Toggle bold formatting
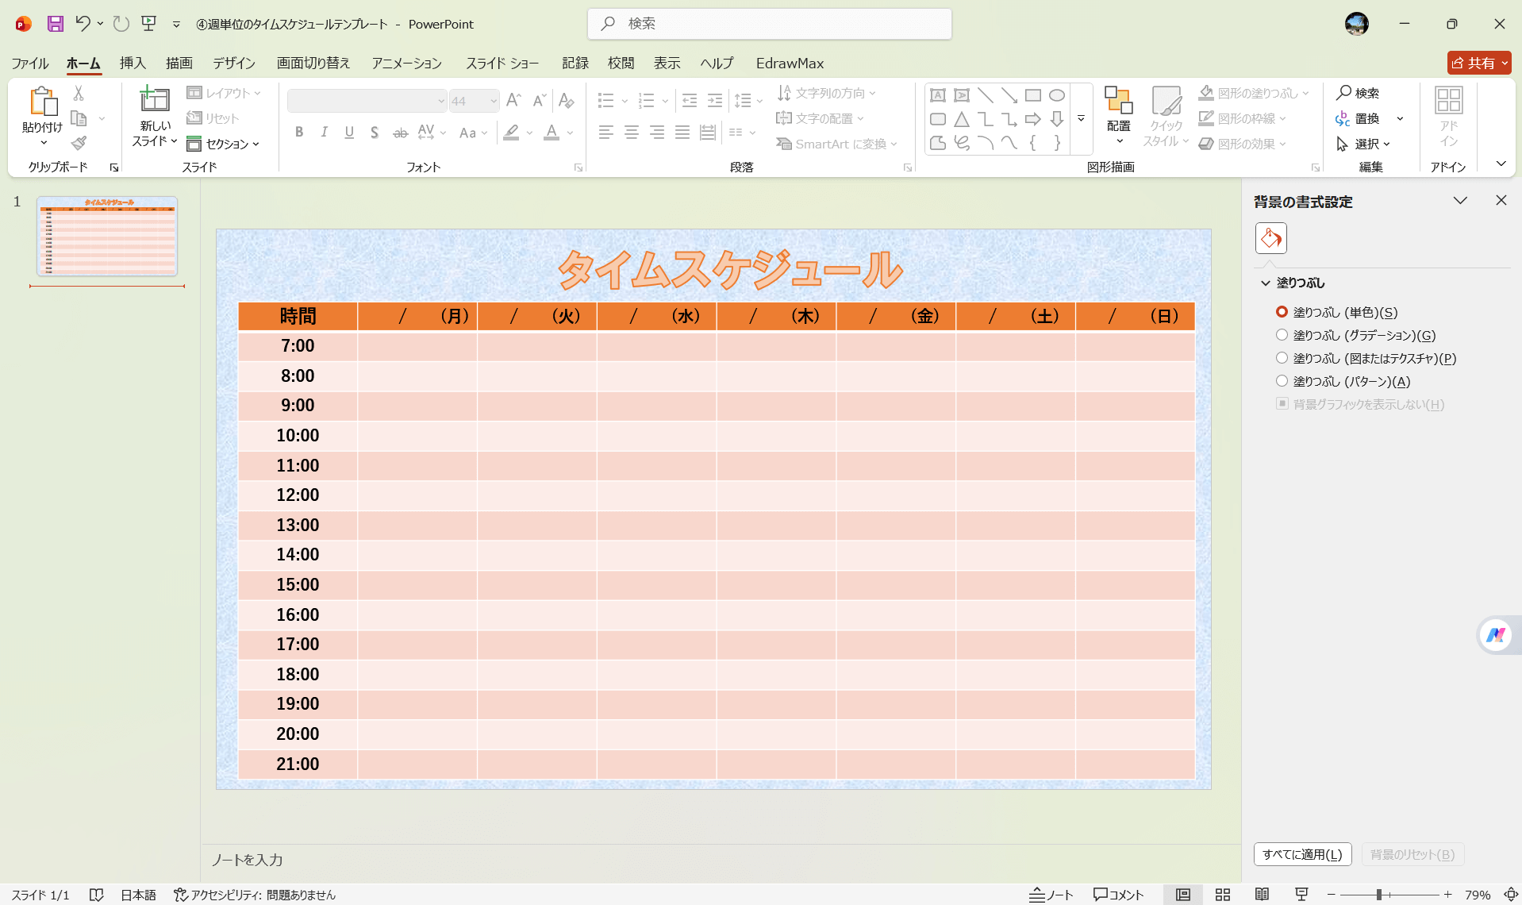The height and width of the screenshot is (905, 1522). point(299,132)
